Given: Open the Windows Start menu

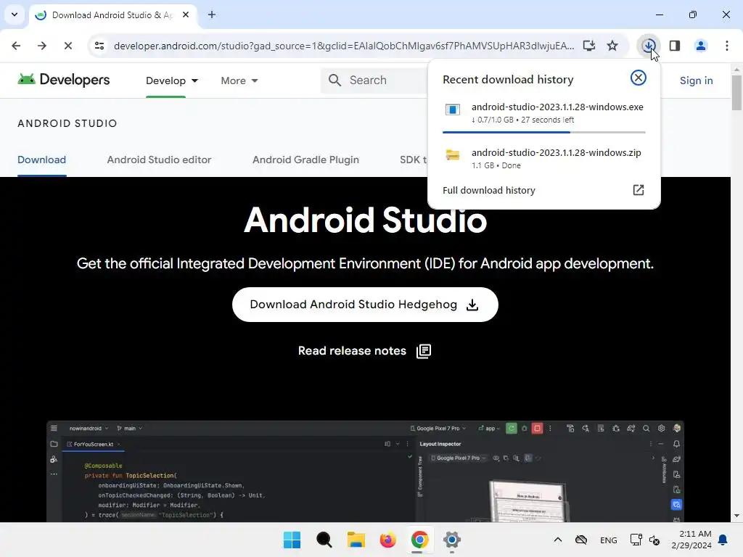Looking at the screenshot, I should (292, 540).
